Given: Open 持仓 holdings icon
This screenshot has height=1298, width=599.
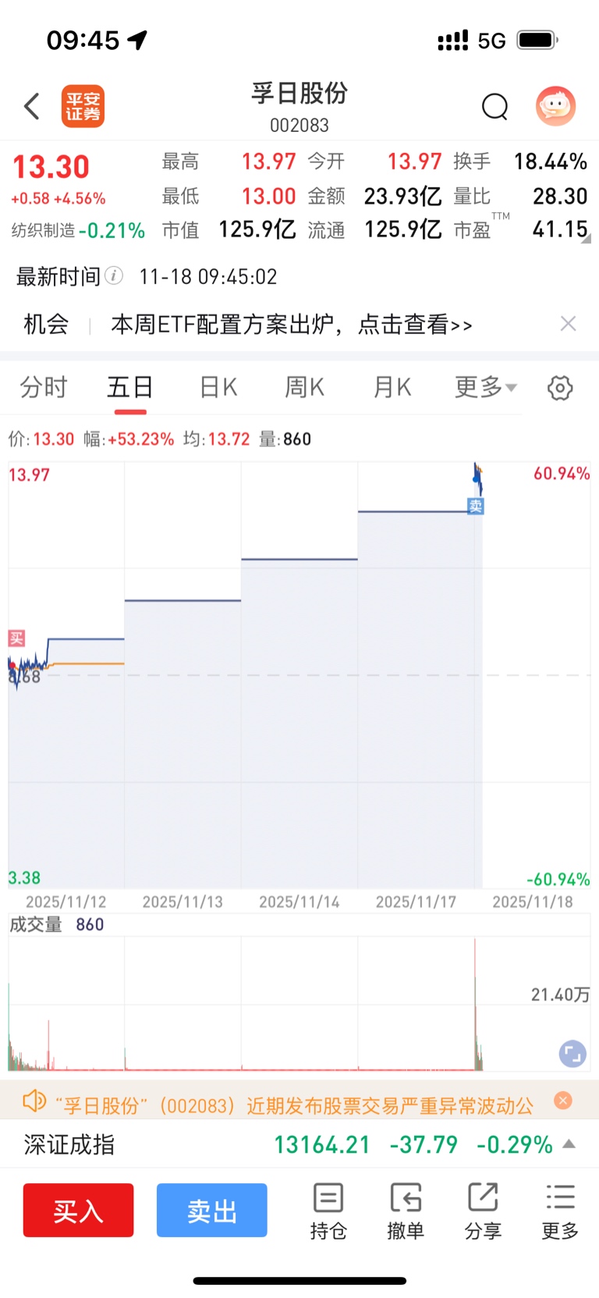Looking at the screenshot, I should click(x=328, y=1211).
